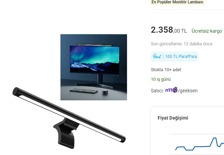Click the n11 marketplace logo

pos(171,90)
